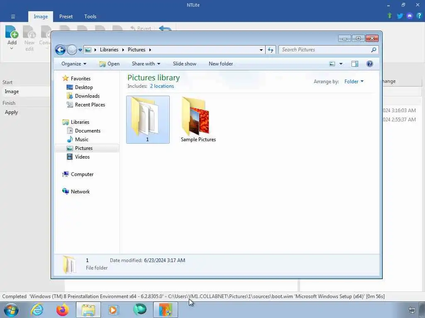Open the Music library
The image size is (425, 318).
pos(82,139)
